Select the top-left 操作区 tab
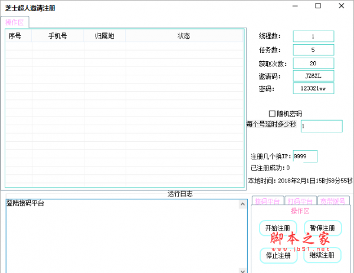Viewport: 354px width, 273px height. [16, 22]
